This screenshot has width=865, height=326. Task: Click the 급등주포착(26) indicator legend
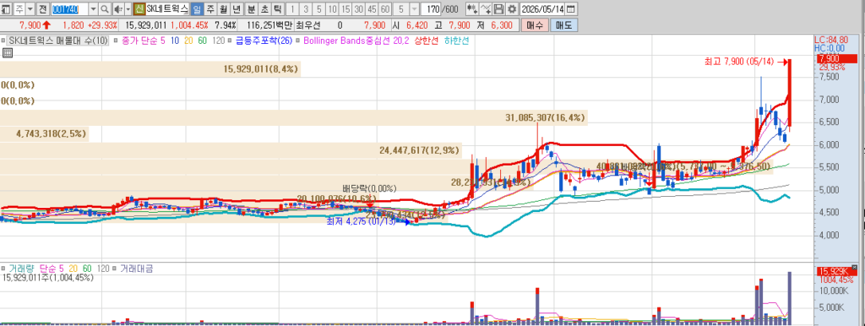coord(264,41)
